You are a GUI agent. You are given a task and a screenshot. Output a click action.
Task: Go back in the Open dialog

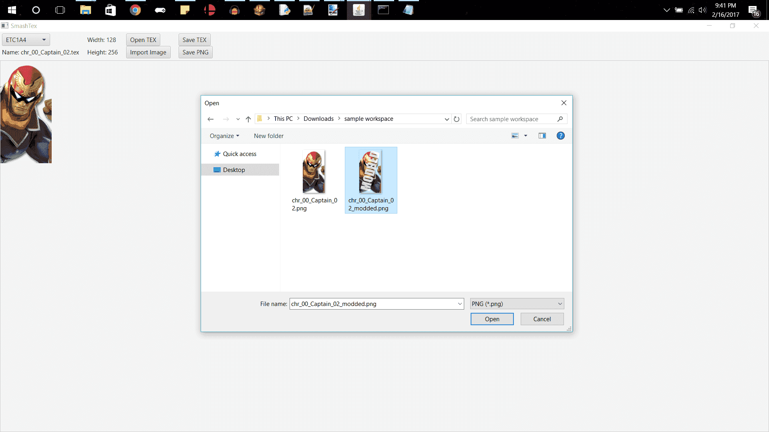pos(211,119)
